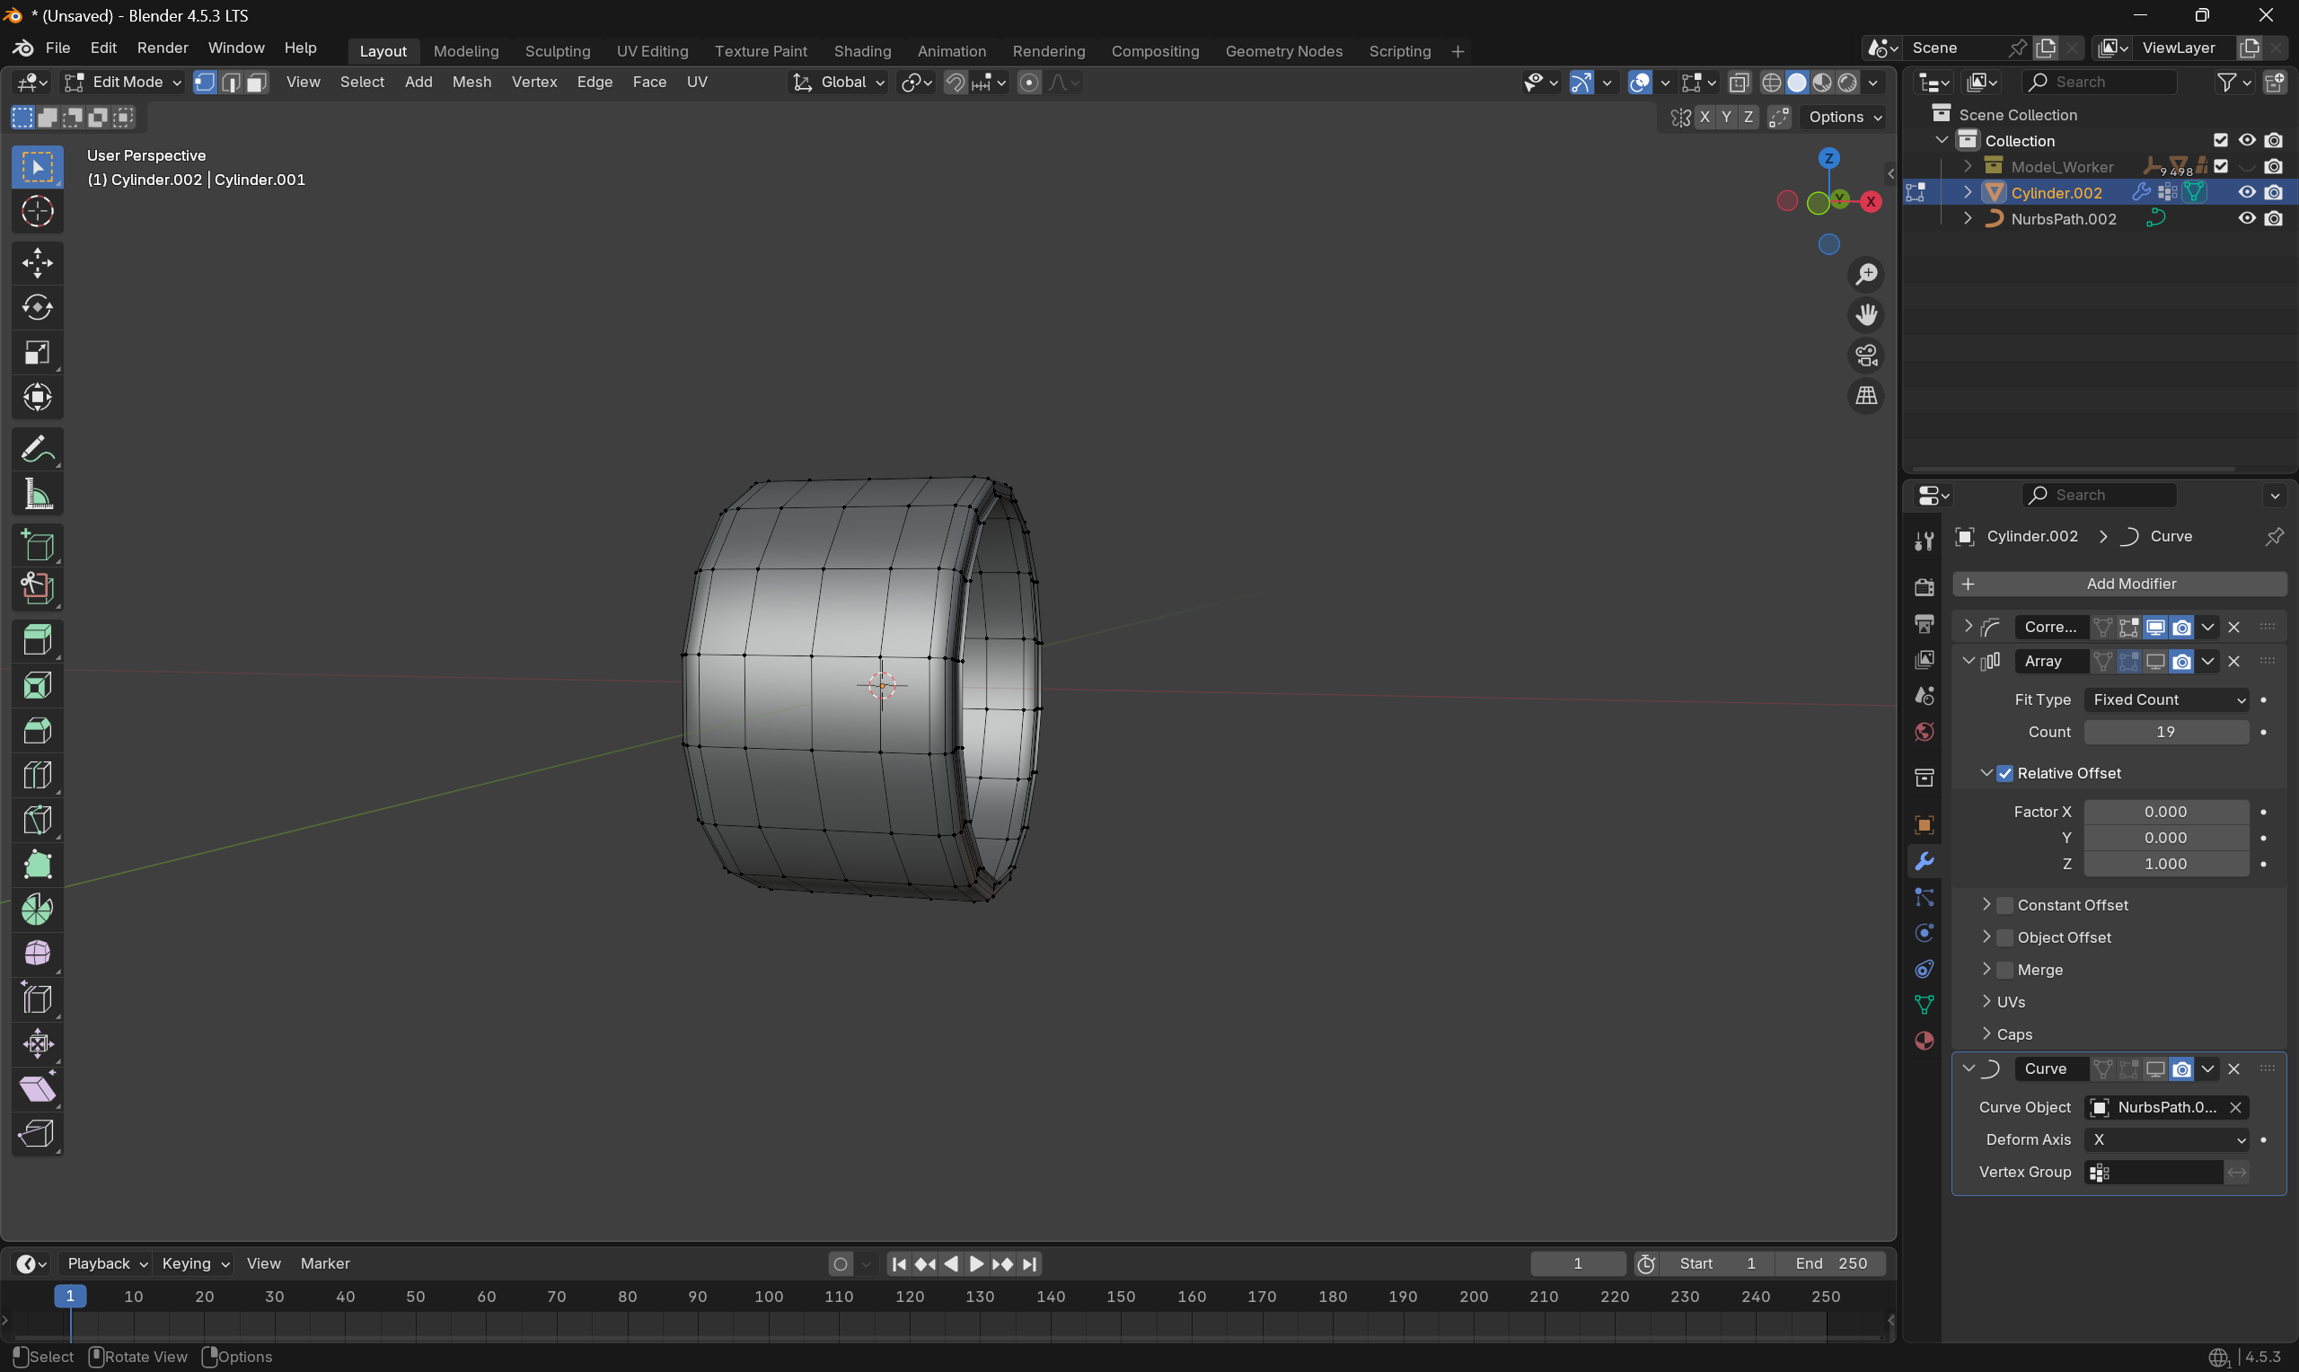Open the Fit Type dropdown
This screenshot has width=2299, height=1372.
tap(2166, 699)
